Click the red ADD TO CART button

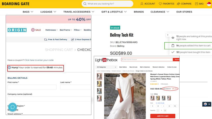pos(163,116)
